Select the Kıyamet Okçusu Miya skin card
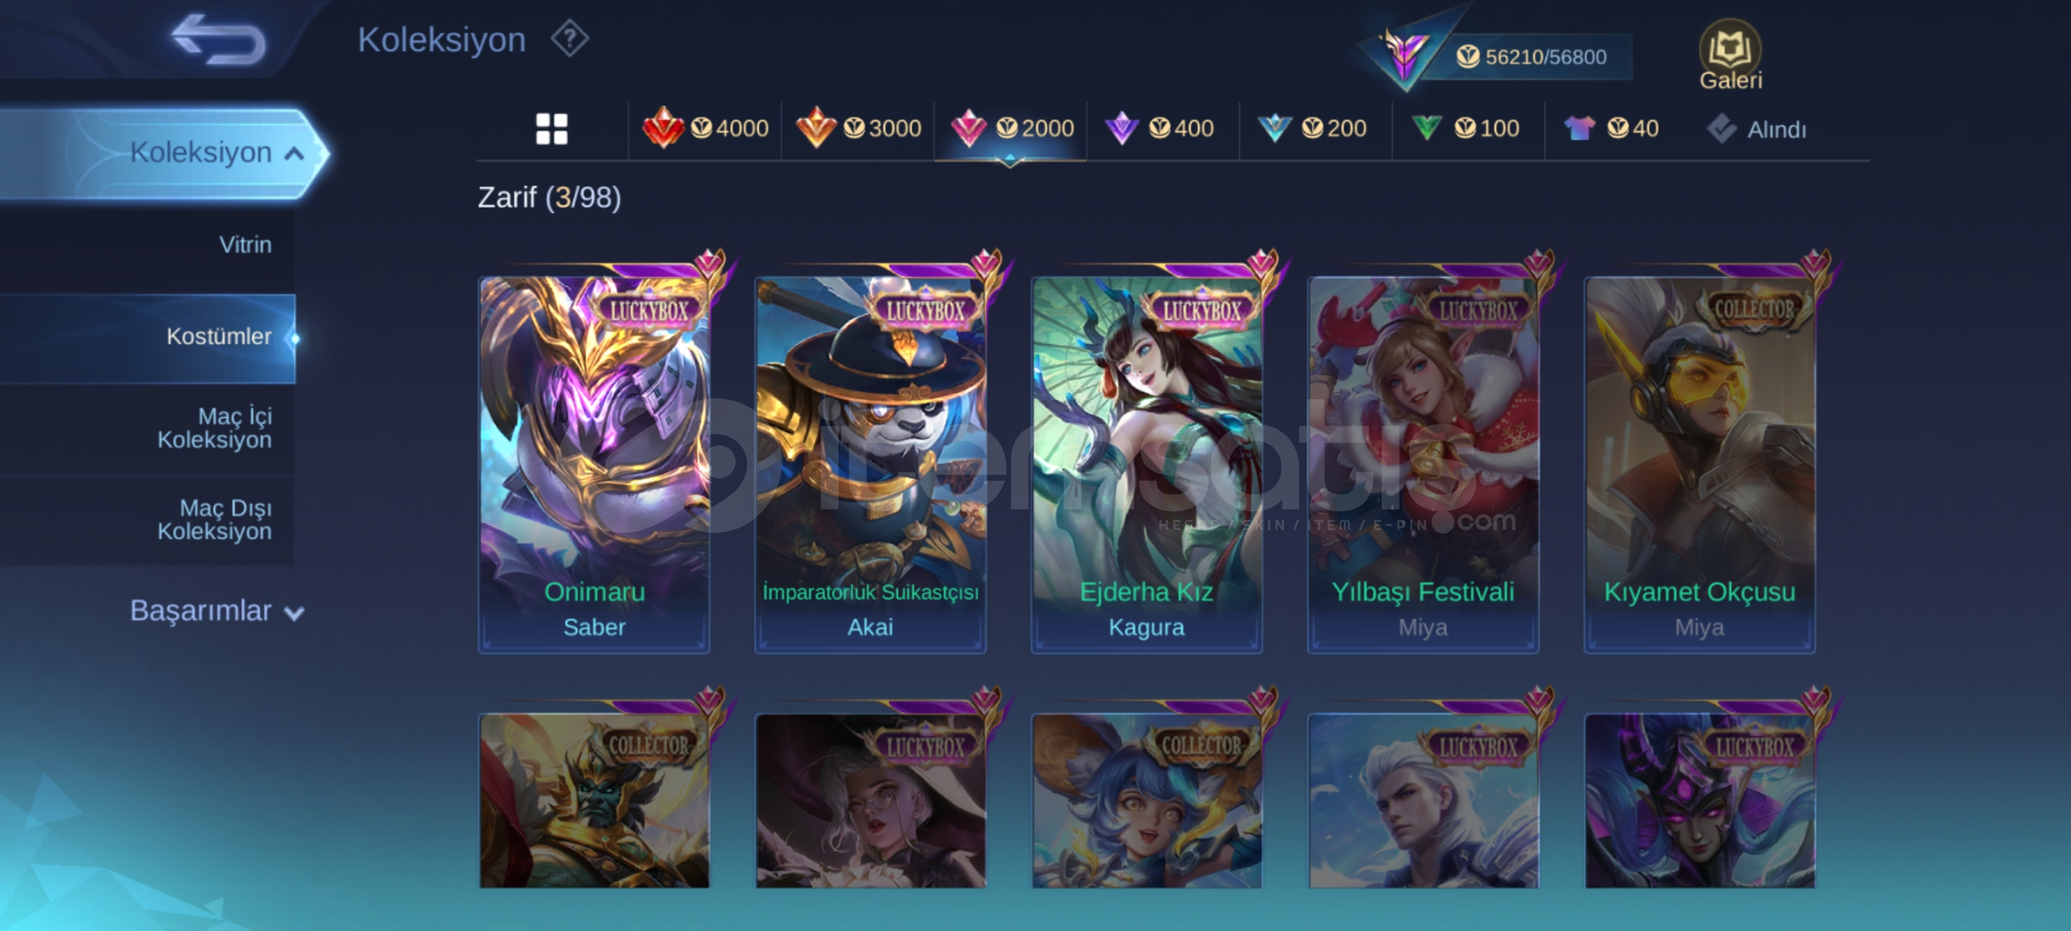Image resolution: width=2071 pixels, height=931 pixels. tap(1699, 465)
